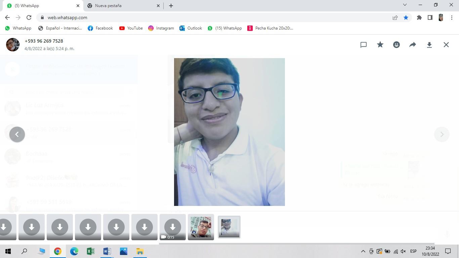
Task: Open Chrome's side panel
Action: click(430, 17)
